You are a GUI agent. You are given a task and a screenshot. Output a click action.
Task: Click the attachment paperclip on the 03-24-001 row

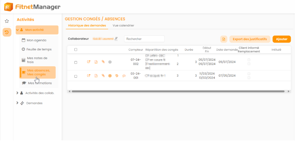coord(103,76)
